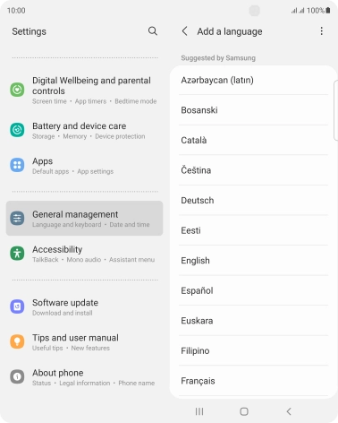338x423 pixels.
Task: Tap the home navigation button
Action: pos(244,411)
